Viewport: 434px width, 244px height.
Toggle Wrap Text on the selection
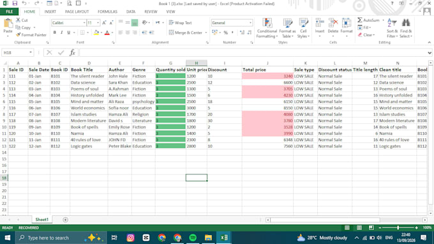click(181, 23)
